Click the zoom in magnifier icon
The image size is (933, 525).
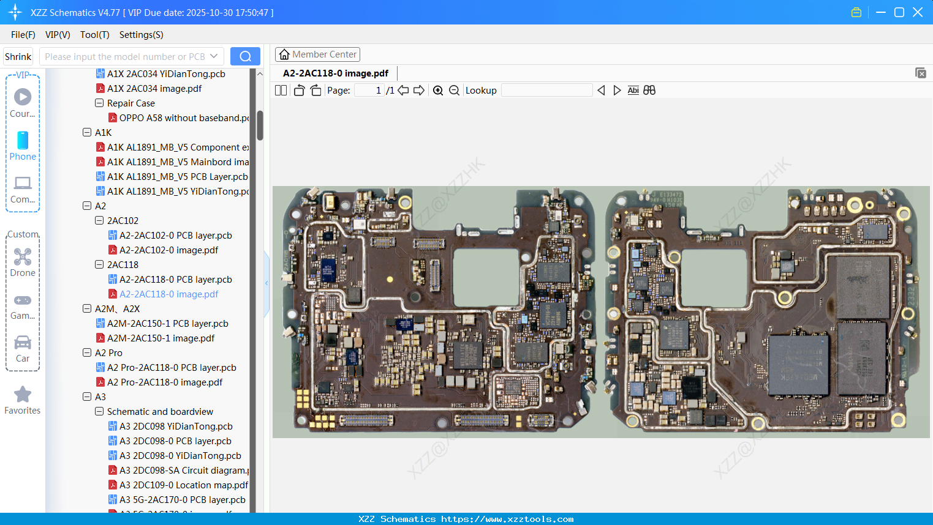[x=438, y=91]
